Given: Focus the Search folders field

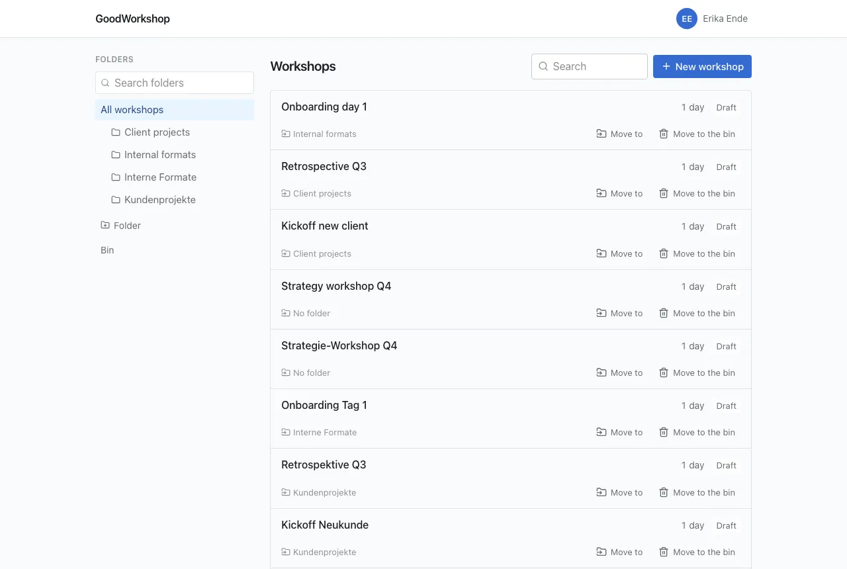Looking at the screenshot, I should coord(175,83).
